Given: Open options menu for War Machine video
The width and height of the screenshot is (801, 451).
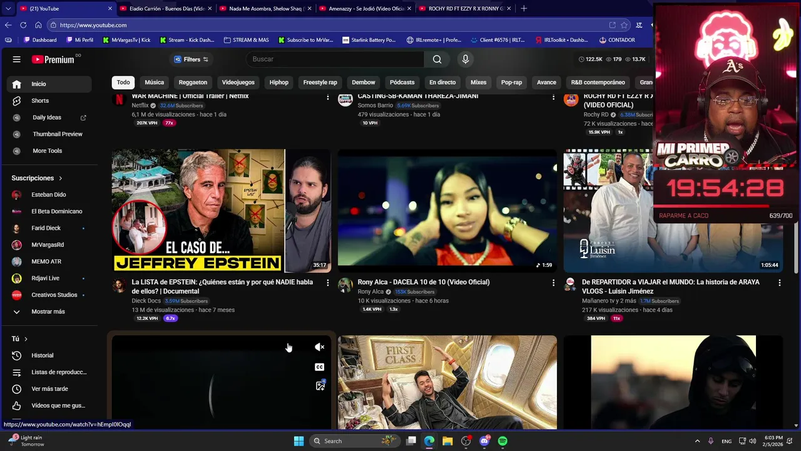Looking at the screenshot, I should 327,97.
